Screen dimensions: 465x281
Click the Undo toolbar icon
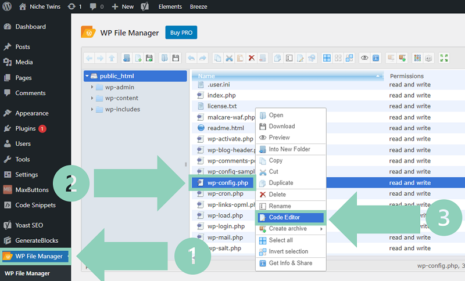(x=191, y=58)
